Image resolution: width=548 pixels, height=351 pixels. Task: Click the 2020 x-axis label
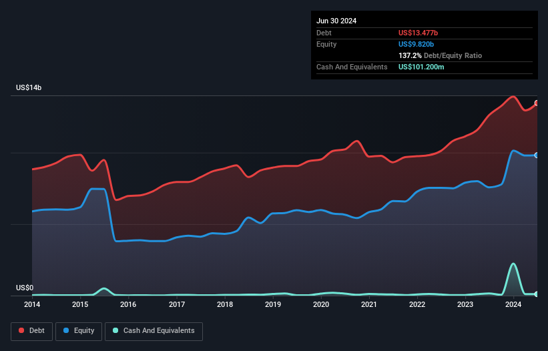321,304
